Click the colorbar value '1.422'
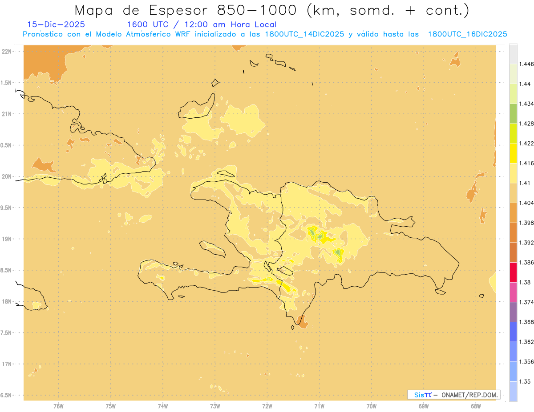Viewport: 534px width, 412px height. pos(527,143)
